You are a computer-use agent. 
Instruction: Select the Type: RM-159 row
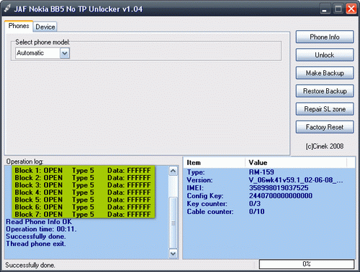click(x=269, y=172)
